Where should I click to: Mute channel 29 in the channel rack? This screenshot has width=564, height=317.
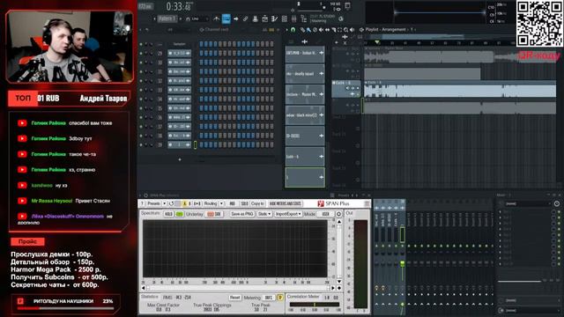point(141,53)
